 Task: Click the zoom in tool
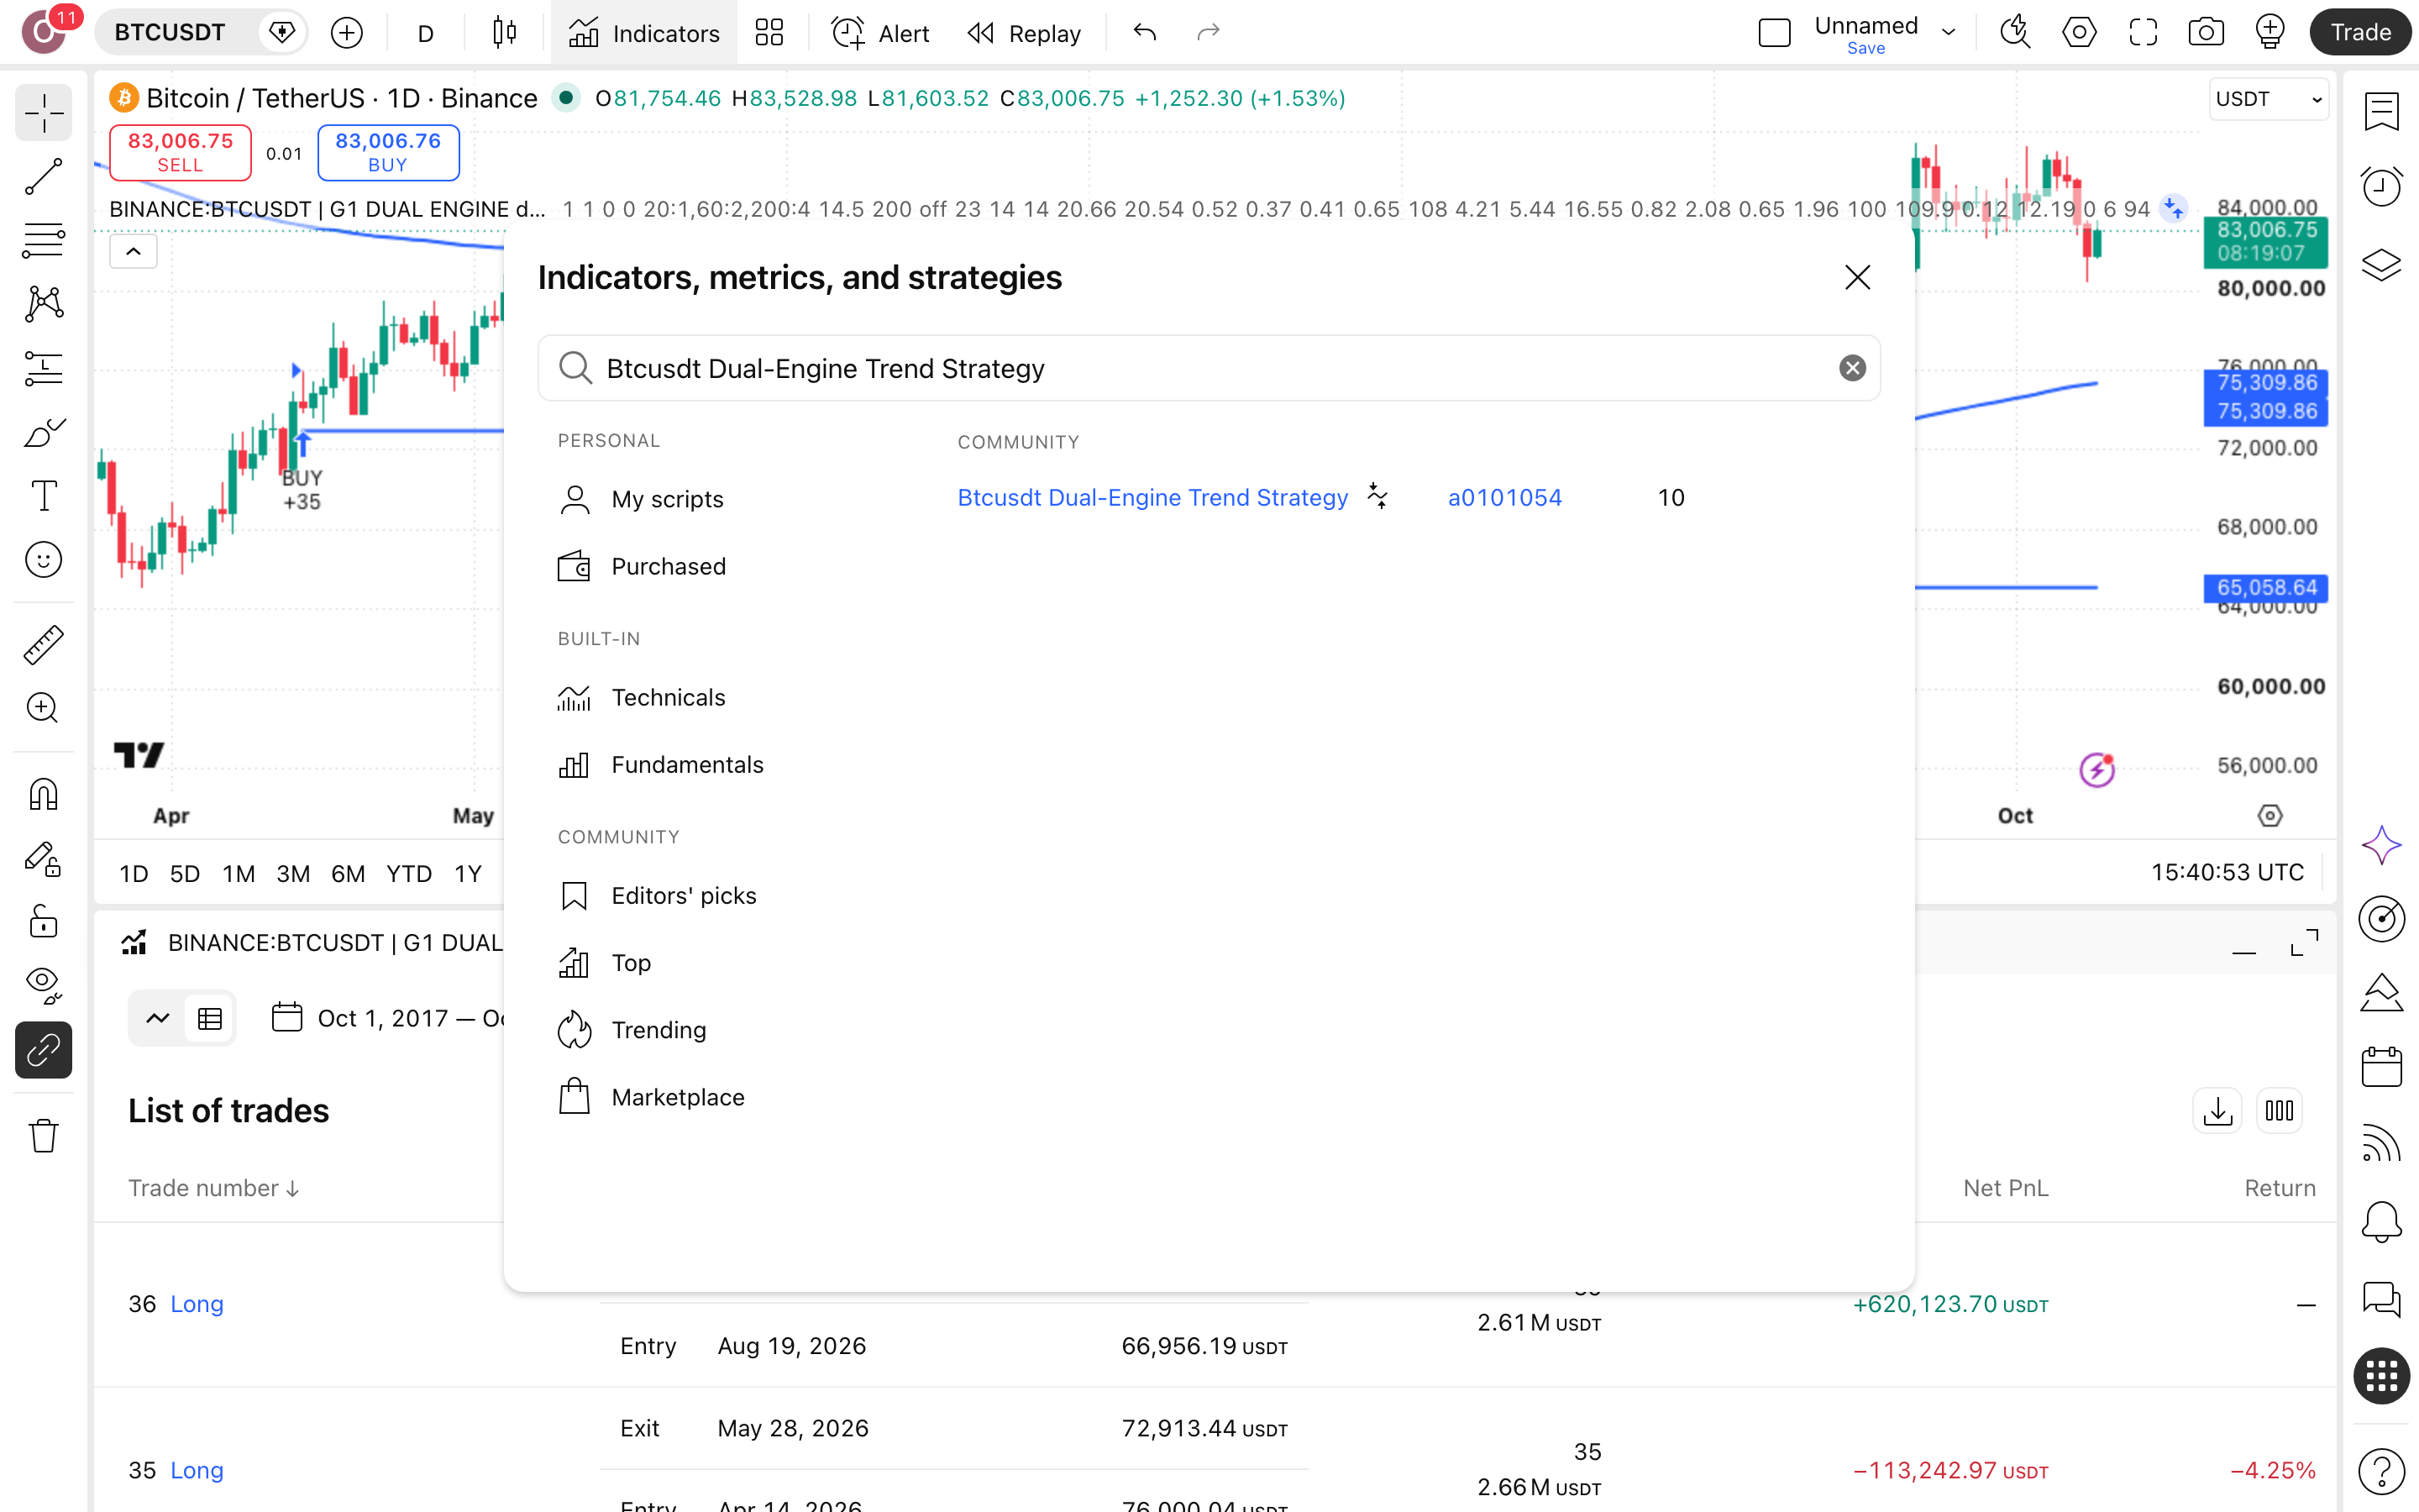[x=43, y=708]
